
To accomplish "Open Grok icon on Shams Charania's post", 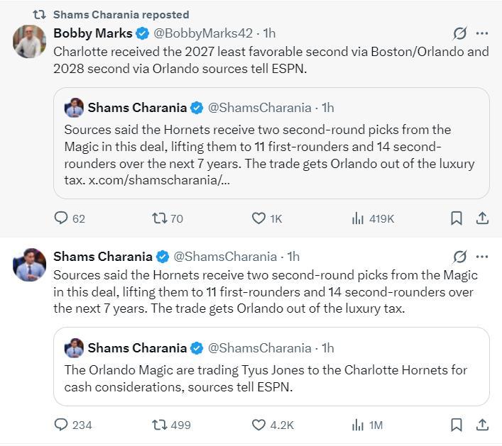I will 460,257.
